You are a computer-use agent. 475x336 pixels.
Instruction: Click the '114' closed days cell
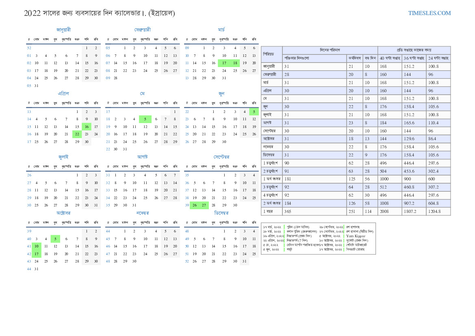point(370,212)
